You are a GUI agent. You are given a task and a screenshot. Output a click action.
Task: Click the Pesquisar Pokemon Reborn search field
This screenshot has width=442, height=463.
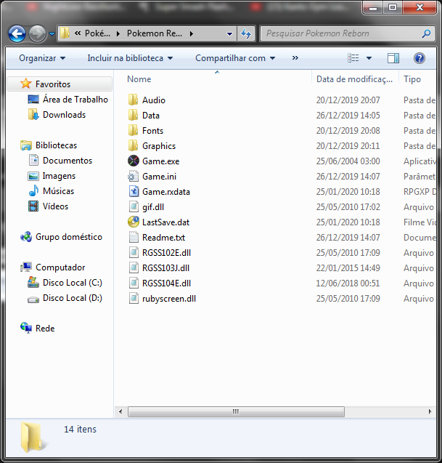pos(341,33)
